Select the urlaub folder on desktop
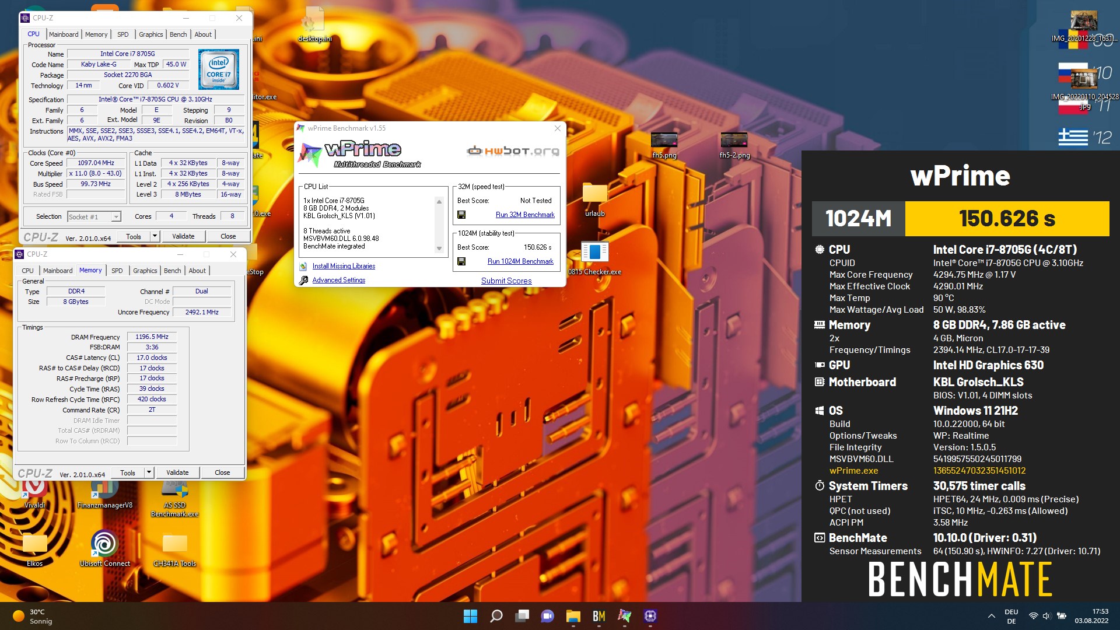This screenshot has width=1120, height=630. (595, 199)
